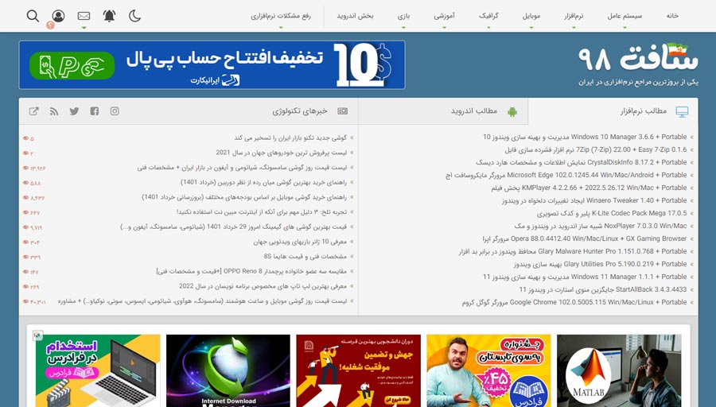Image resolution: width=716 pixels, height=407 pixels.
Task: Open the notifications bell icon
Action: point(109,16)
